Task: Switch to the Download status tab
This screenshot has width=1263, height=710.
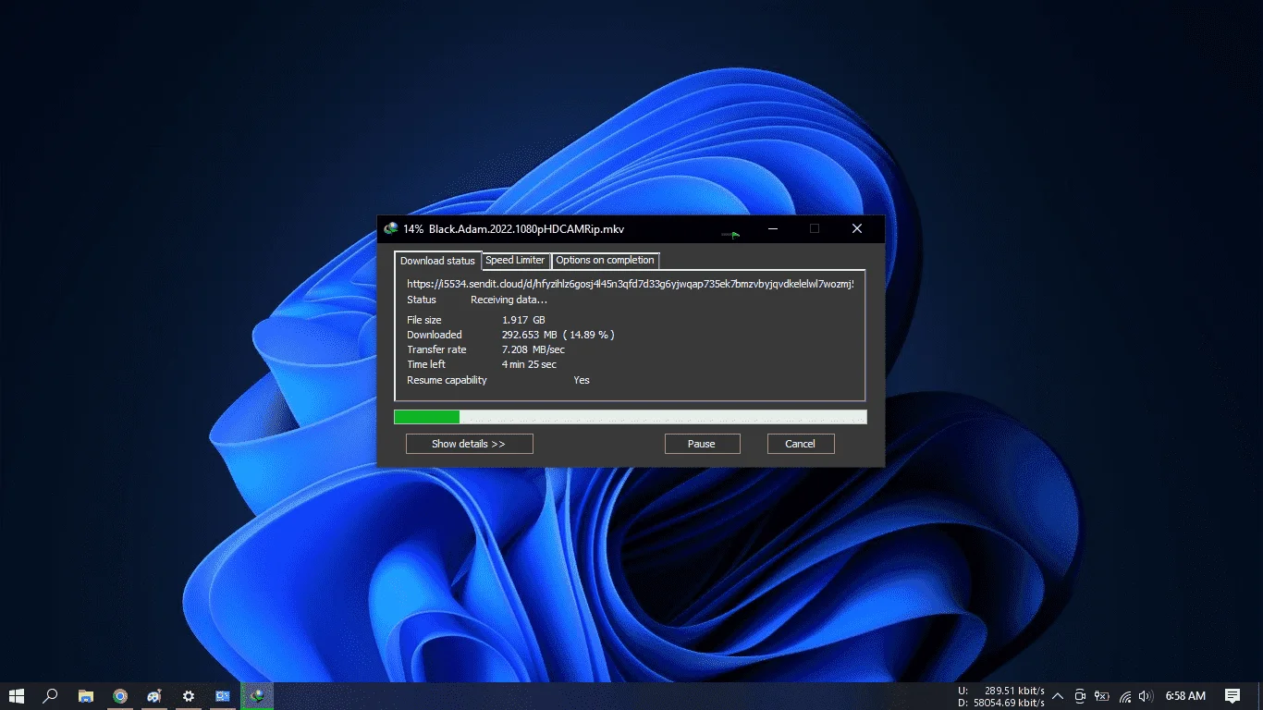Action: pyautogui.click(x=437, y=261)
